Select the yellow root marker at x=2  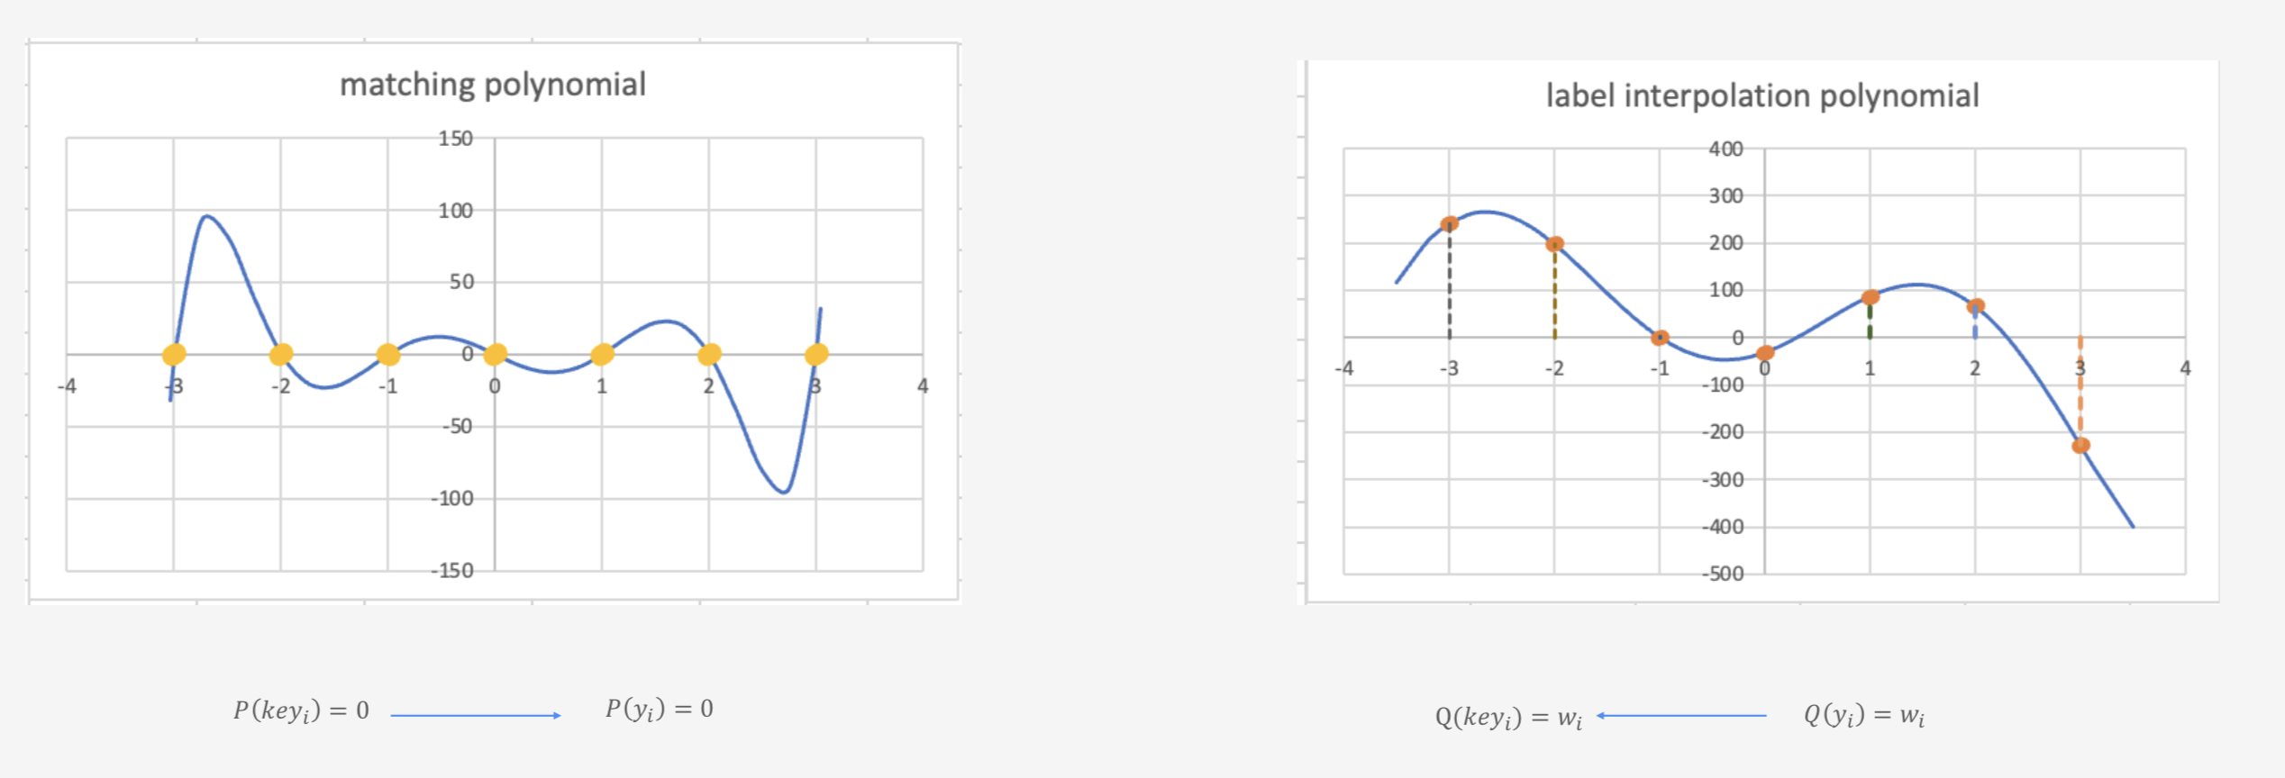pyautogui.click(x=709, y=355)
